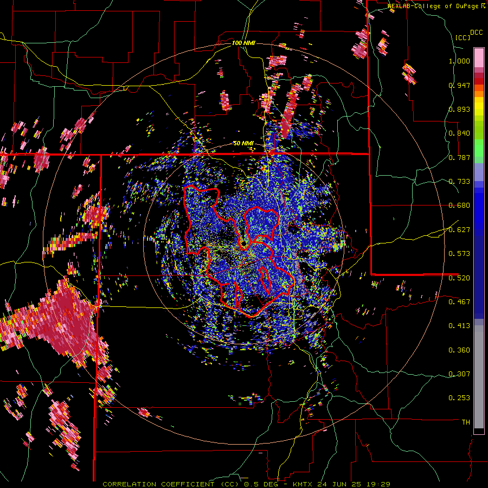Click the 50 NMI range ring label
The height and width of the screenshot is (488, 488).
[243, 144]
